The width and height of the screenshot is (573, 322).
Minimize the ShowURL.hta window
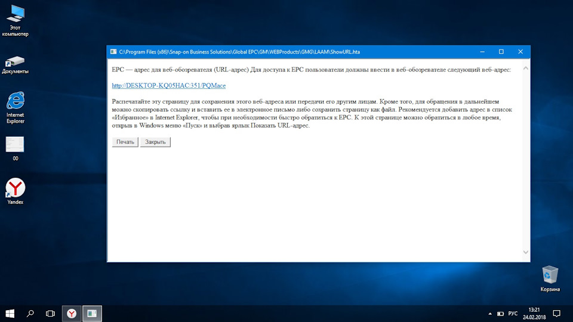click(x=482, y=52)
